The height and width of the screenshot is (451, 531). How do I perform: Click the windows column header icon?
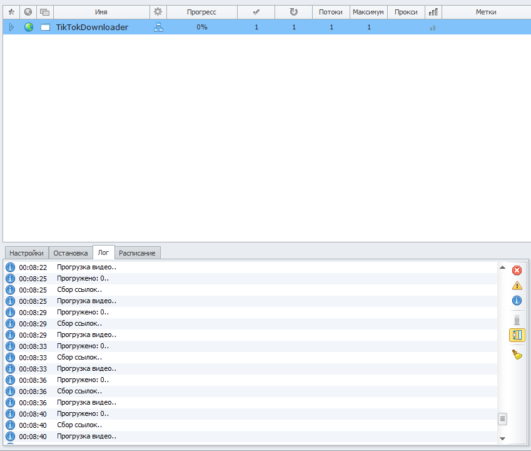point(44,12)
